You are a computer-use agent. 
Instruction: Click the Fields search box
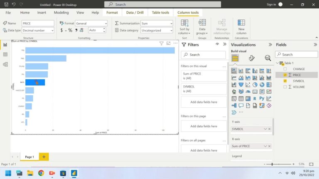click(x=297, y=54)
